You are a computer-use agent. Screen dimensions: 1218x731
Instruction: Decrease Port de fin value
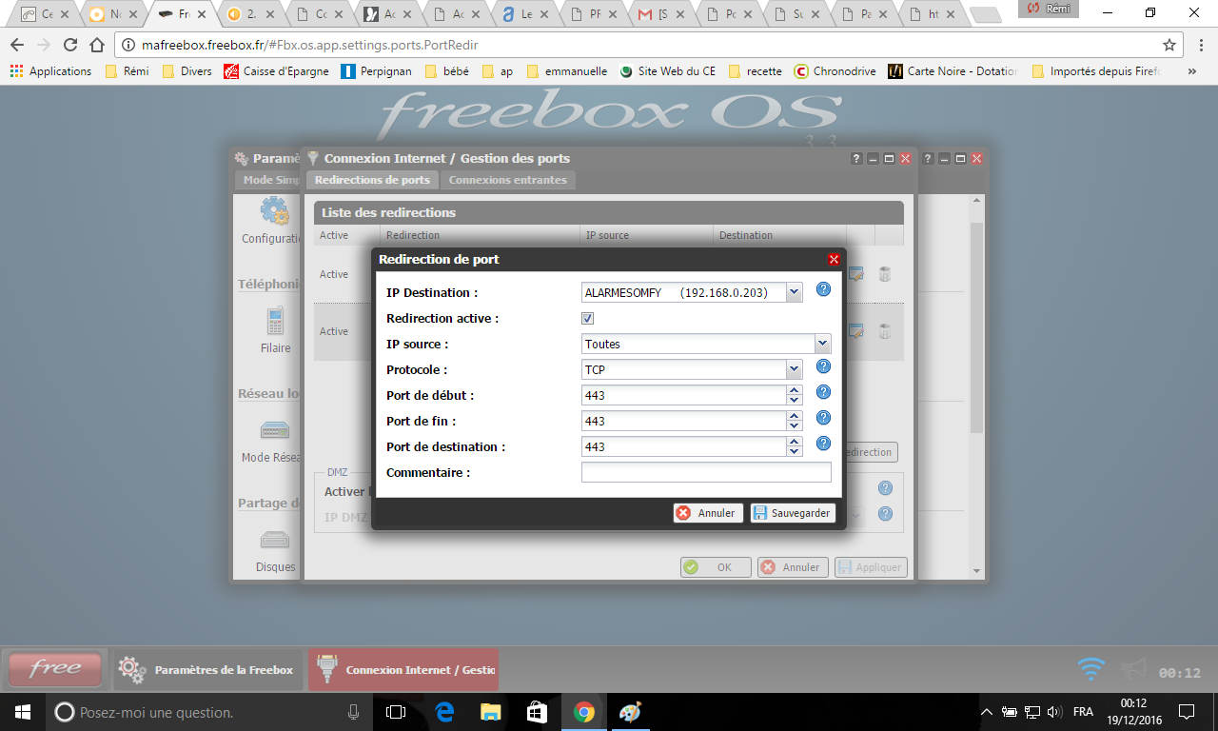[x=795, y=425]
